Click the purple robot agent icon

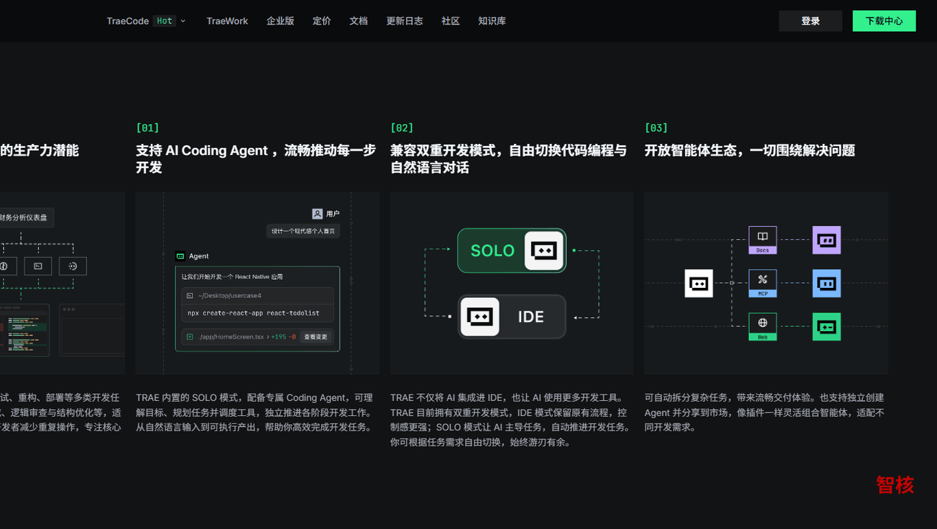(827, 240)
